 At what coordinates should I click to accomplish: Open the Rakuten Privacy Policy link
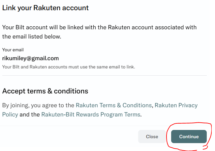(x=176, y=105)
